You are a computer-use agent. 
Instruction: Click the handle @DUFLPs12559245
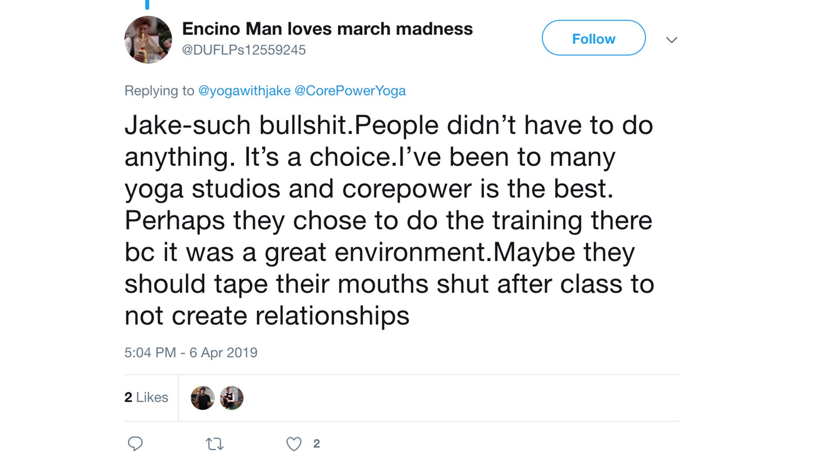click(244, 50)
